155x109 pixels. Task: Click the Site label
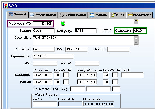coord(60,49)
